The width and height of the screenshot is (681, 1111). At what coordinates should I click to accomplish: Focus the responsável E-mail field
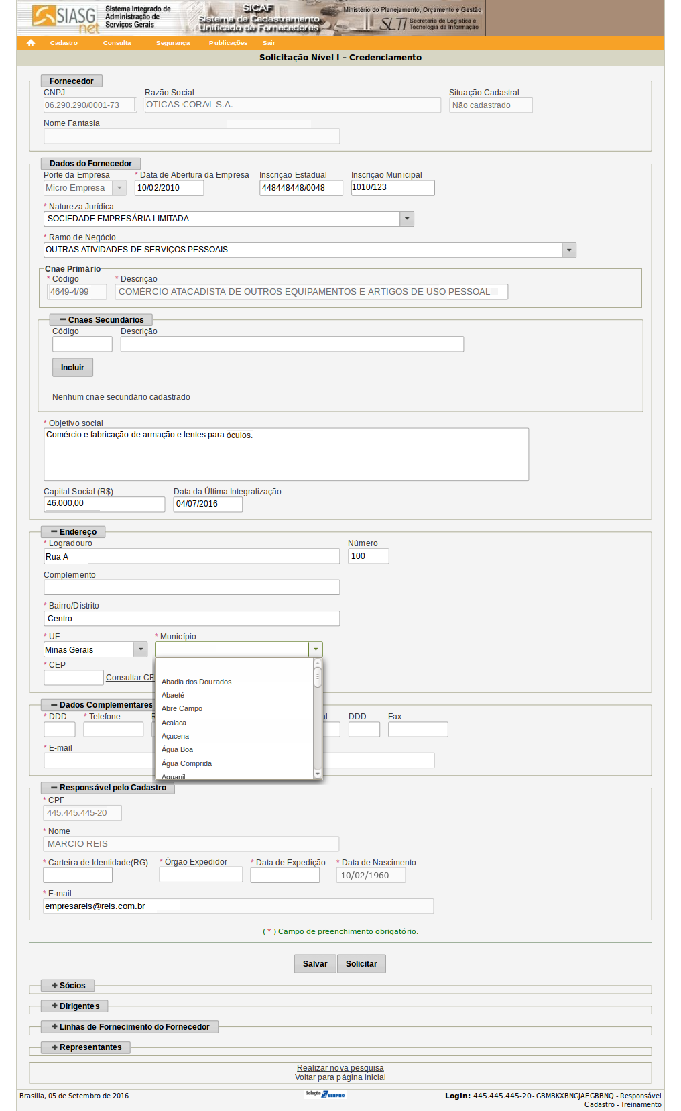238,906
